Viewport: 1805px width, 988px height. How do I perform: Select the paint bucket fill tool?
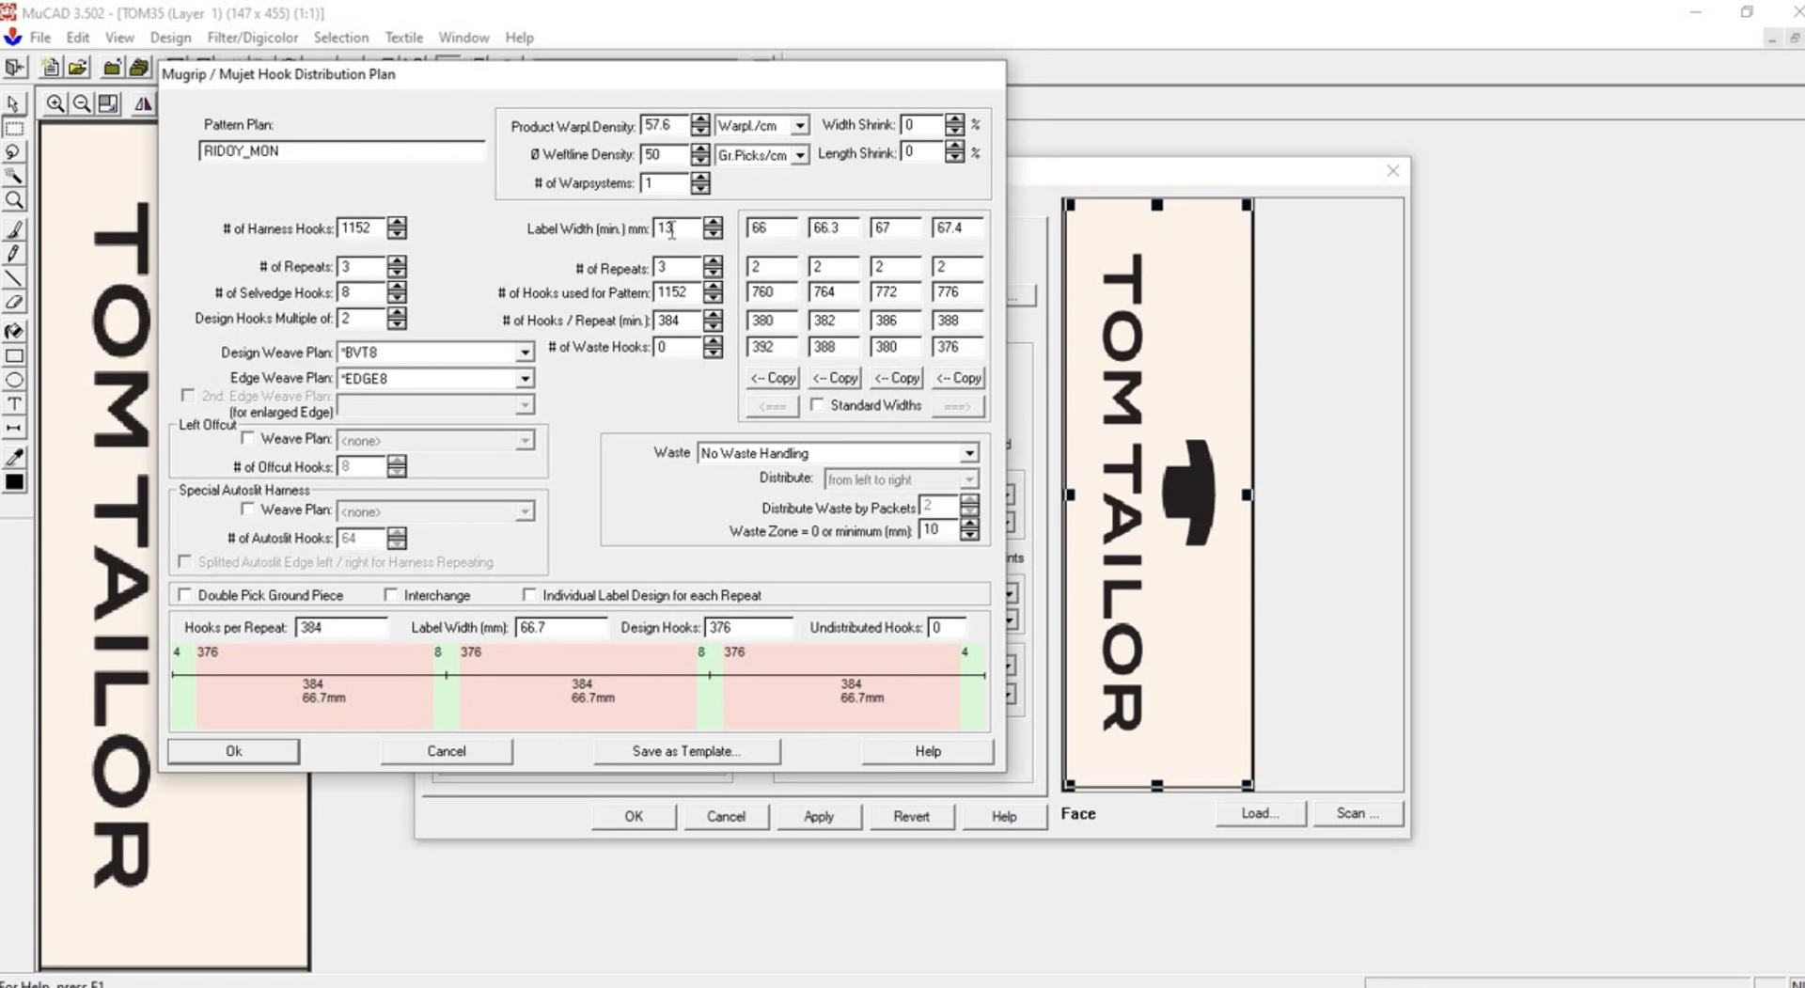14,332
